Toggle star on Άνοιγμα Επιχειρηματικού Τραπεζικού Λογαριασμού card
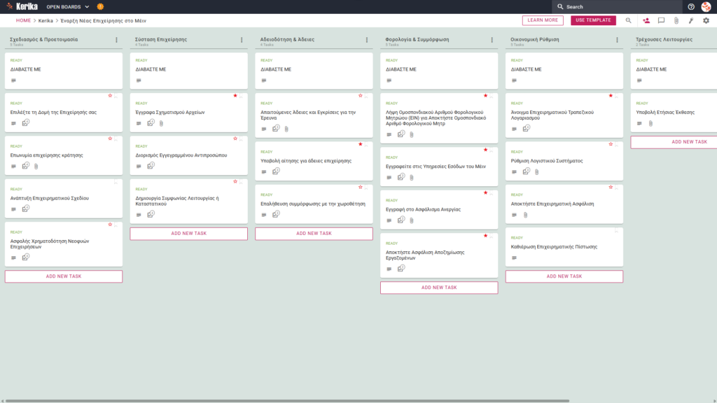This screenshot has width=717, height=403. point(611,95)
